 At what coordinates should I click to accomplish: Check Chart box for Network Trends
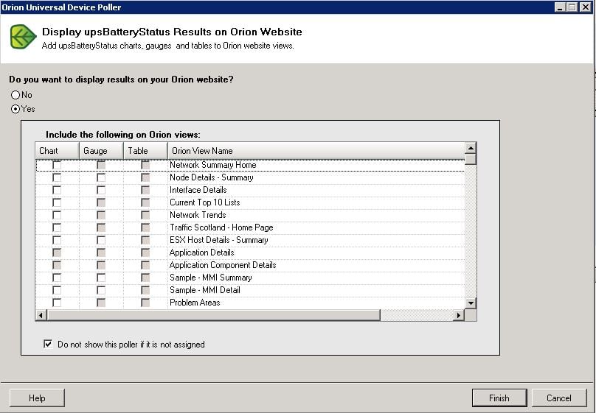pyautogui.click(x=57, y=215)
